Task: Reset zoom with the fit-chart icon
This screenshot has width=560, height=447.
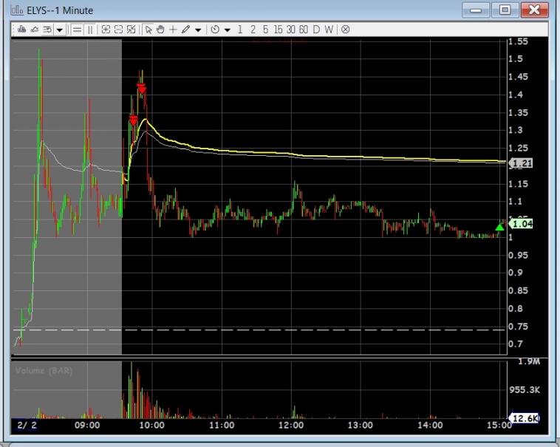Action: click(131, 30)
